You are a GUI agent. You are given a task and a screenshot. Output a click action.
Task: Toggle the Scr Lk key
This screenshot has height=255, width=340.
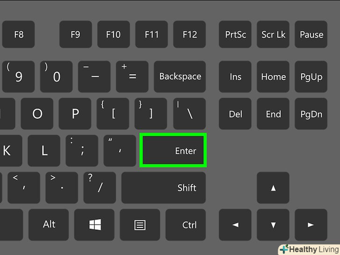(273, 34)
